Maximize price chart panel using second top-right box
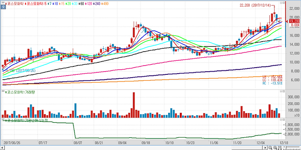 coord(283,3)
